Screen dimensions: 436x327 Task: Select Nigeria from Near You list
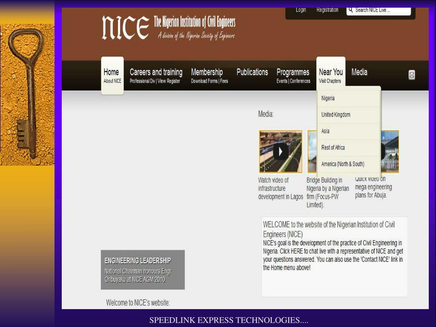coord(348,98)
